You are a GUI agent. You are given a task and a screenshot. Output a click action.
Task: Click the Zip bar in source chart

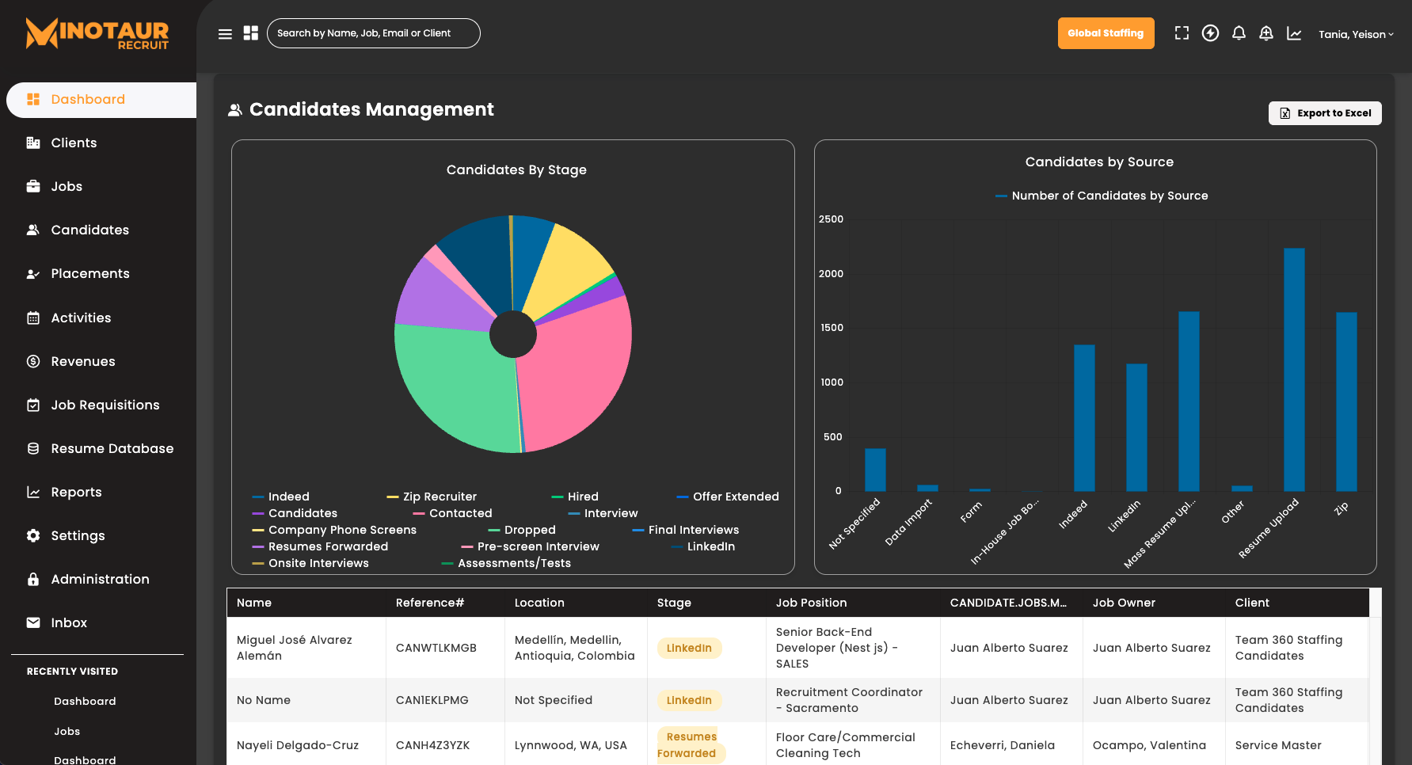pos(1346,402)
